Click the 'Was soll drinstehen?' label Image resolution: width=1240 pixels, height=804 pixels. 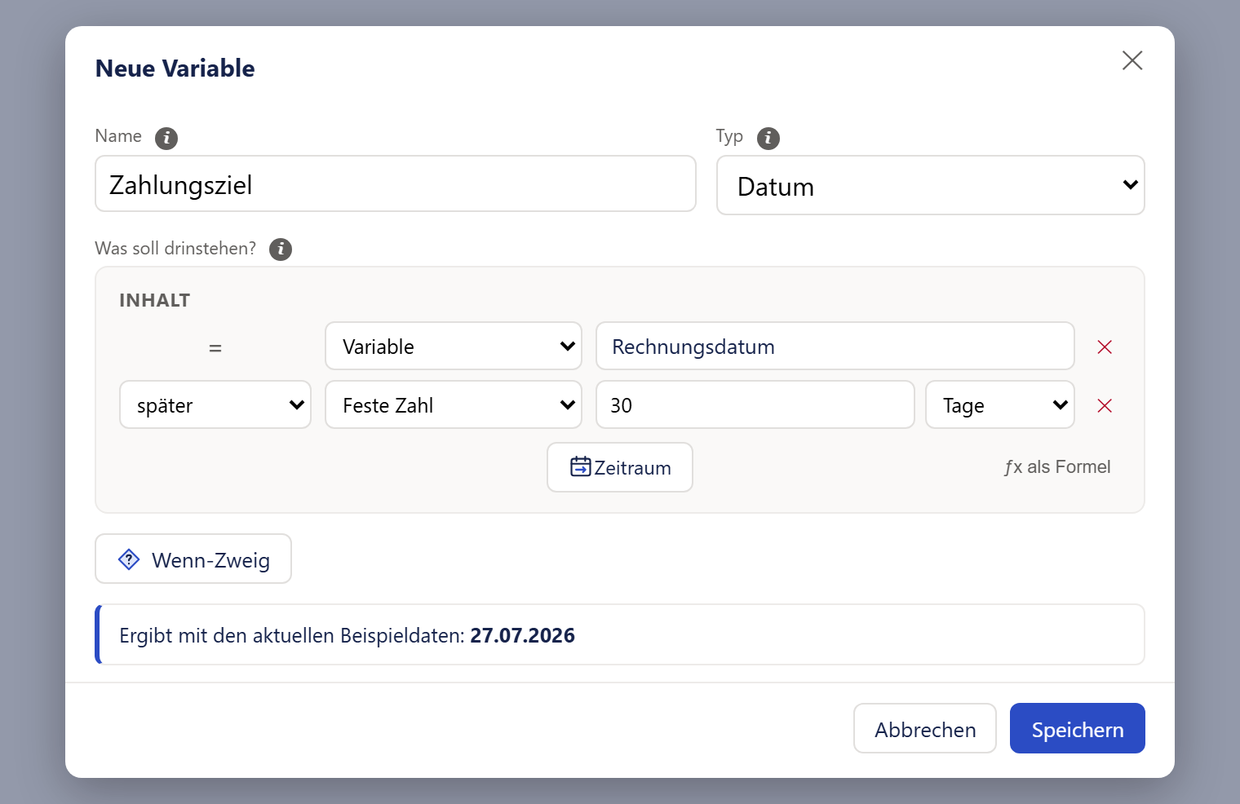click(175, 249)
